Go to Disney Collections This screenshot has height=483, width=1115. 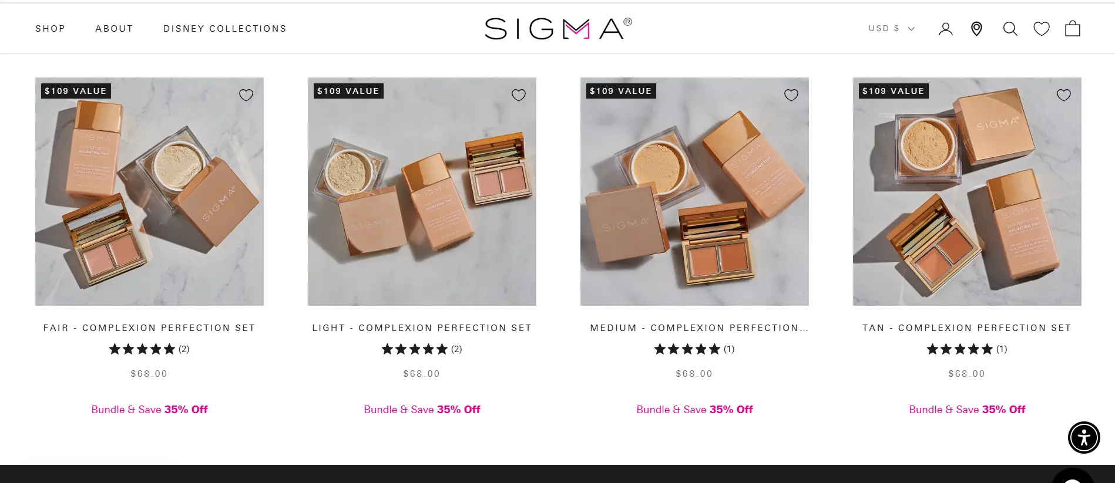pyautogui.click(x=225, y=29)
